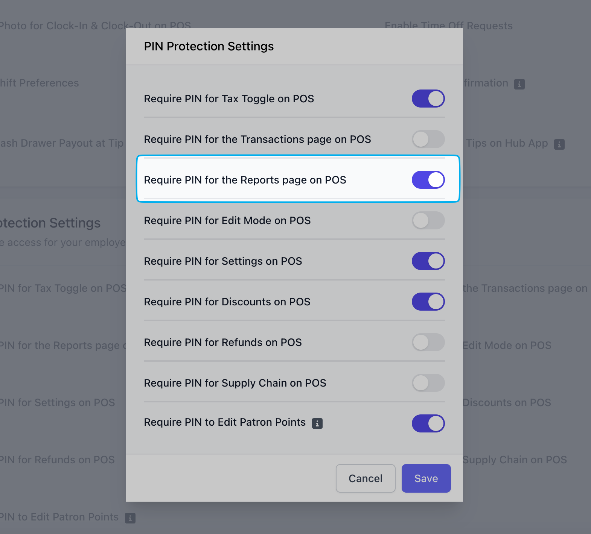Click the PIN Protection Settings dialog title
Image resolution: width=591 pixels, height=534 pixels.
[209, 46]
